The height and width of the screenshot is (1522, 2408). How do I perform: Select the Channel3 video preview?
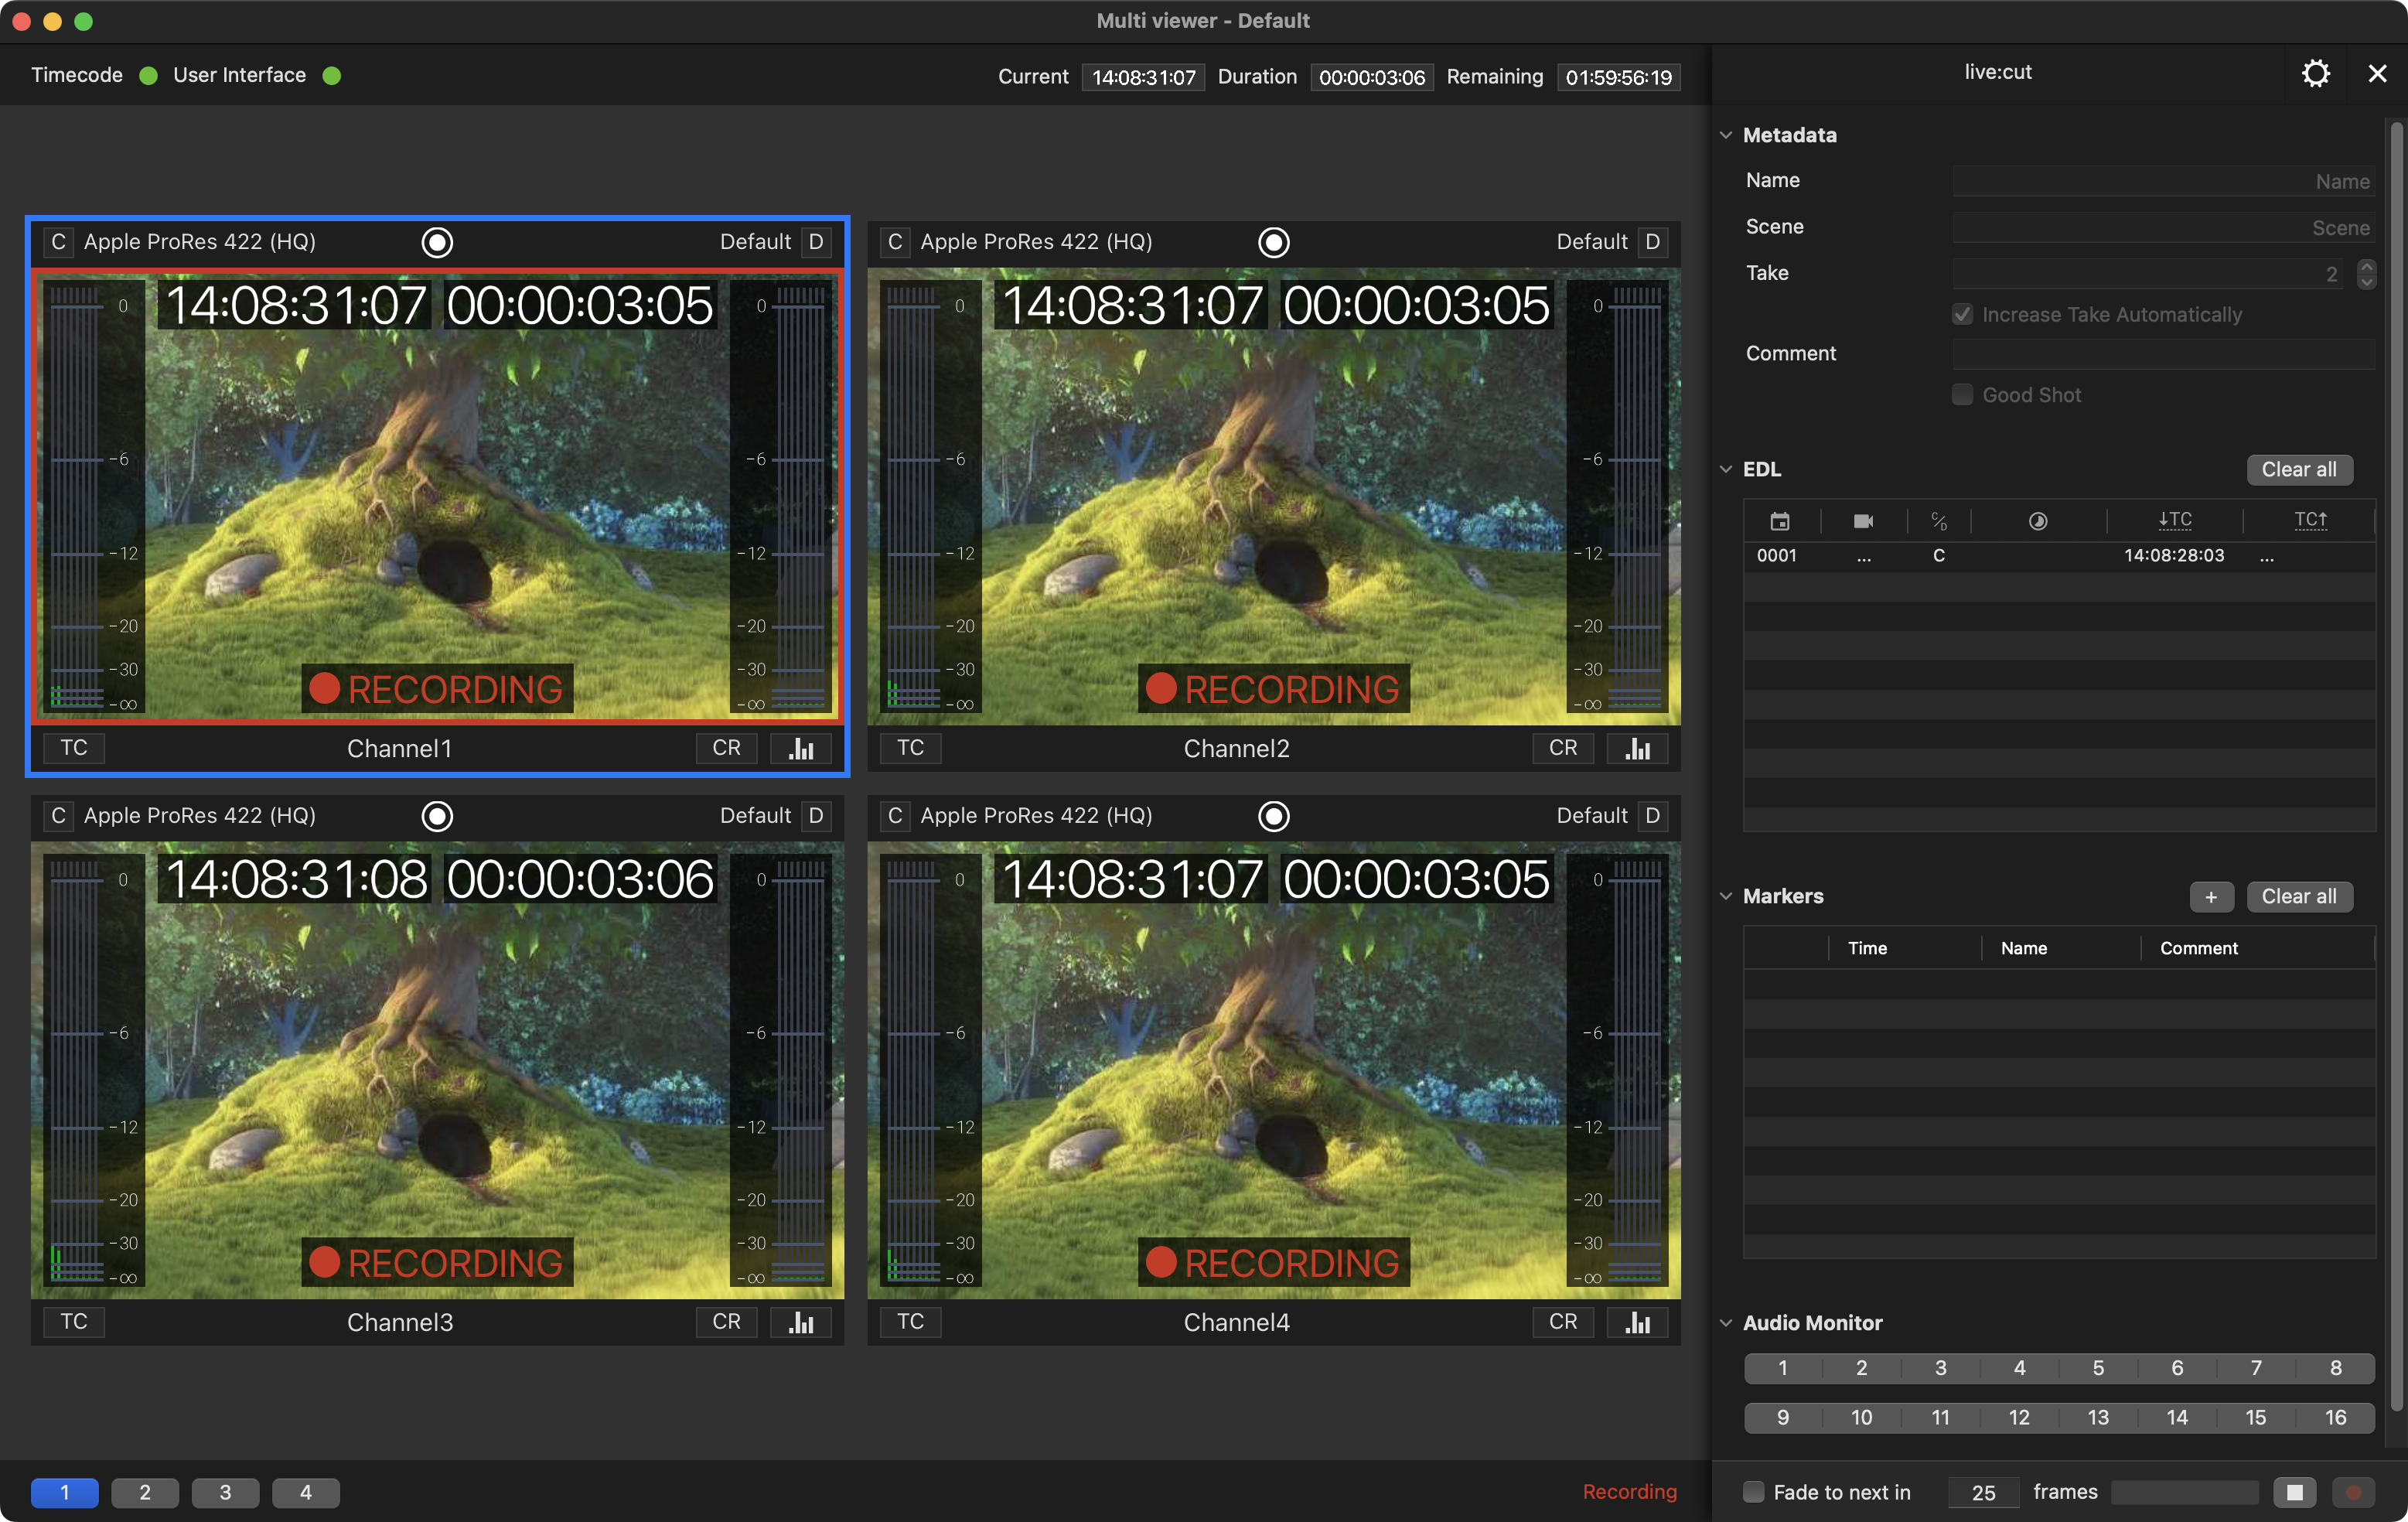coord(437,1070)
